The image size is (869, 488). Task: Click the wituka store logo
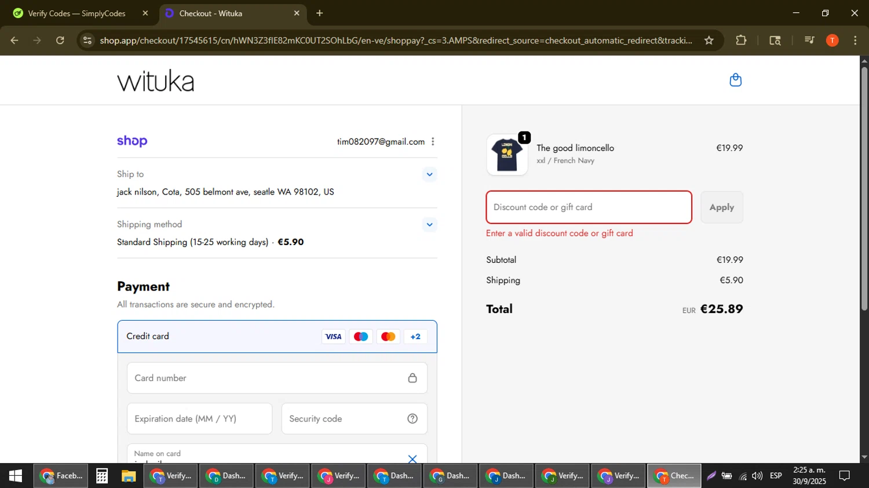click(x=156, y=80)
